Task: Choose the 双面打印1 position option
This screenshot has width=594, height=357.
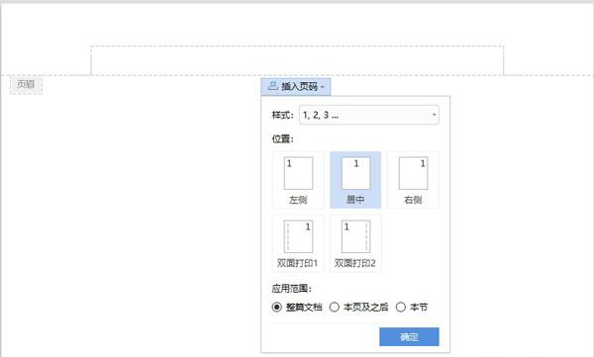Action: coord(298,243)
